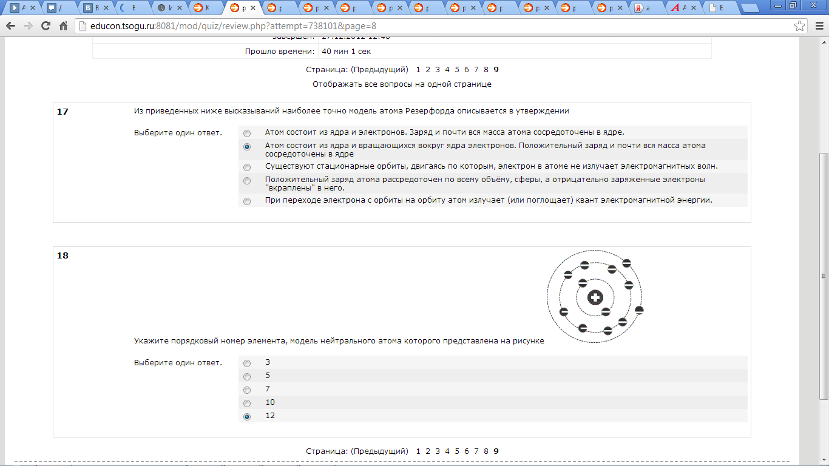Focus the address bar URL field
This screenshot has height=466, width=829.
pyautogui.click(x=434, y=26)
